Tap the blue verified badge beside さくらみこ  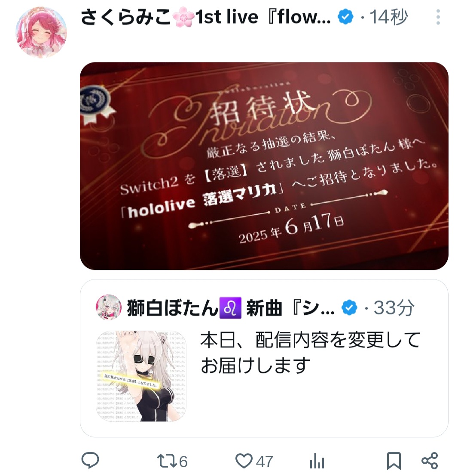pos(346,17)
